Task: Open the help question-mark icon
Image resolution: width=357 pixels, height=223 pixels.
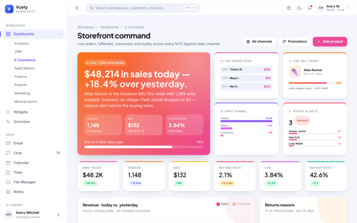Action: 289,8
